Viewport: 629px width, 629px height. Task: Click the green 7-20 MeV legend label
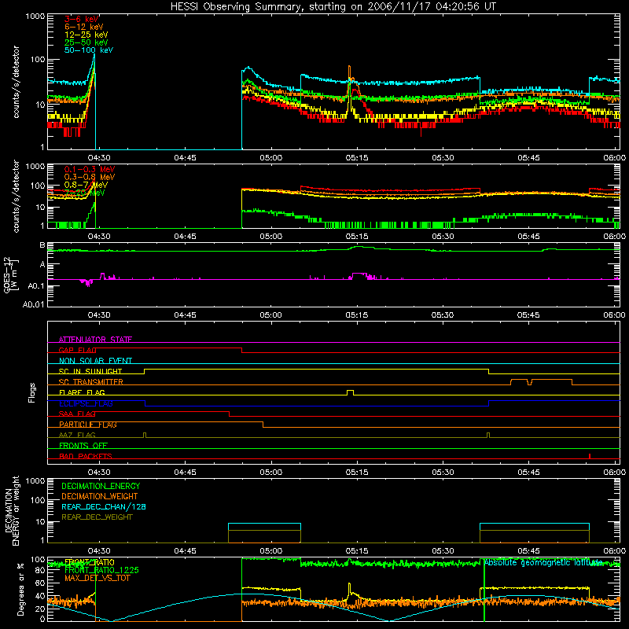click(85, 193)
